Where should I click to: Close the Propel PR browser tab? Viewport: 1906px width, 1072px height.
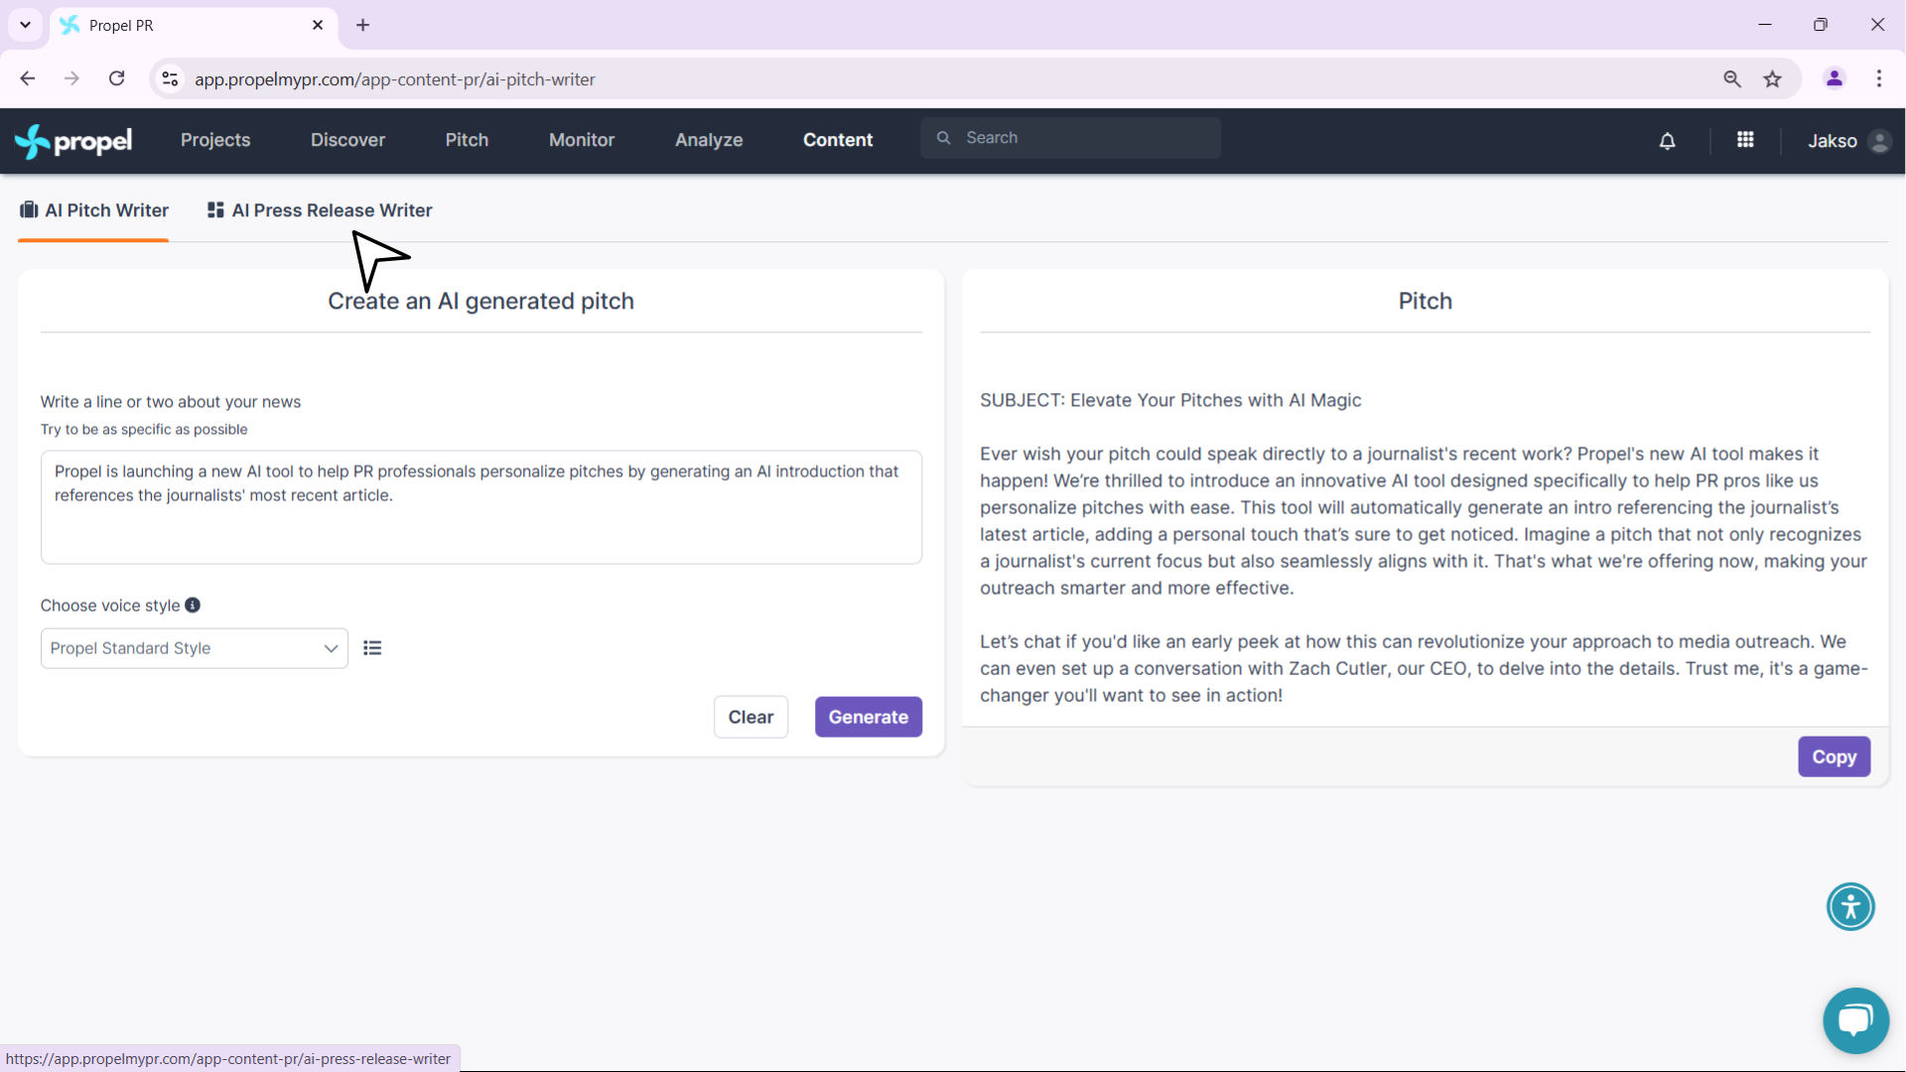pos(318,25)
